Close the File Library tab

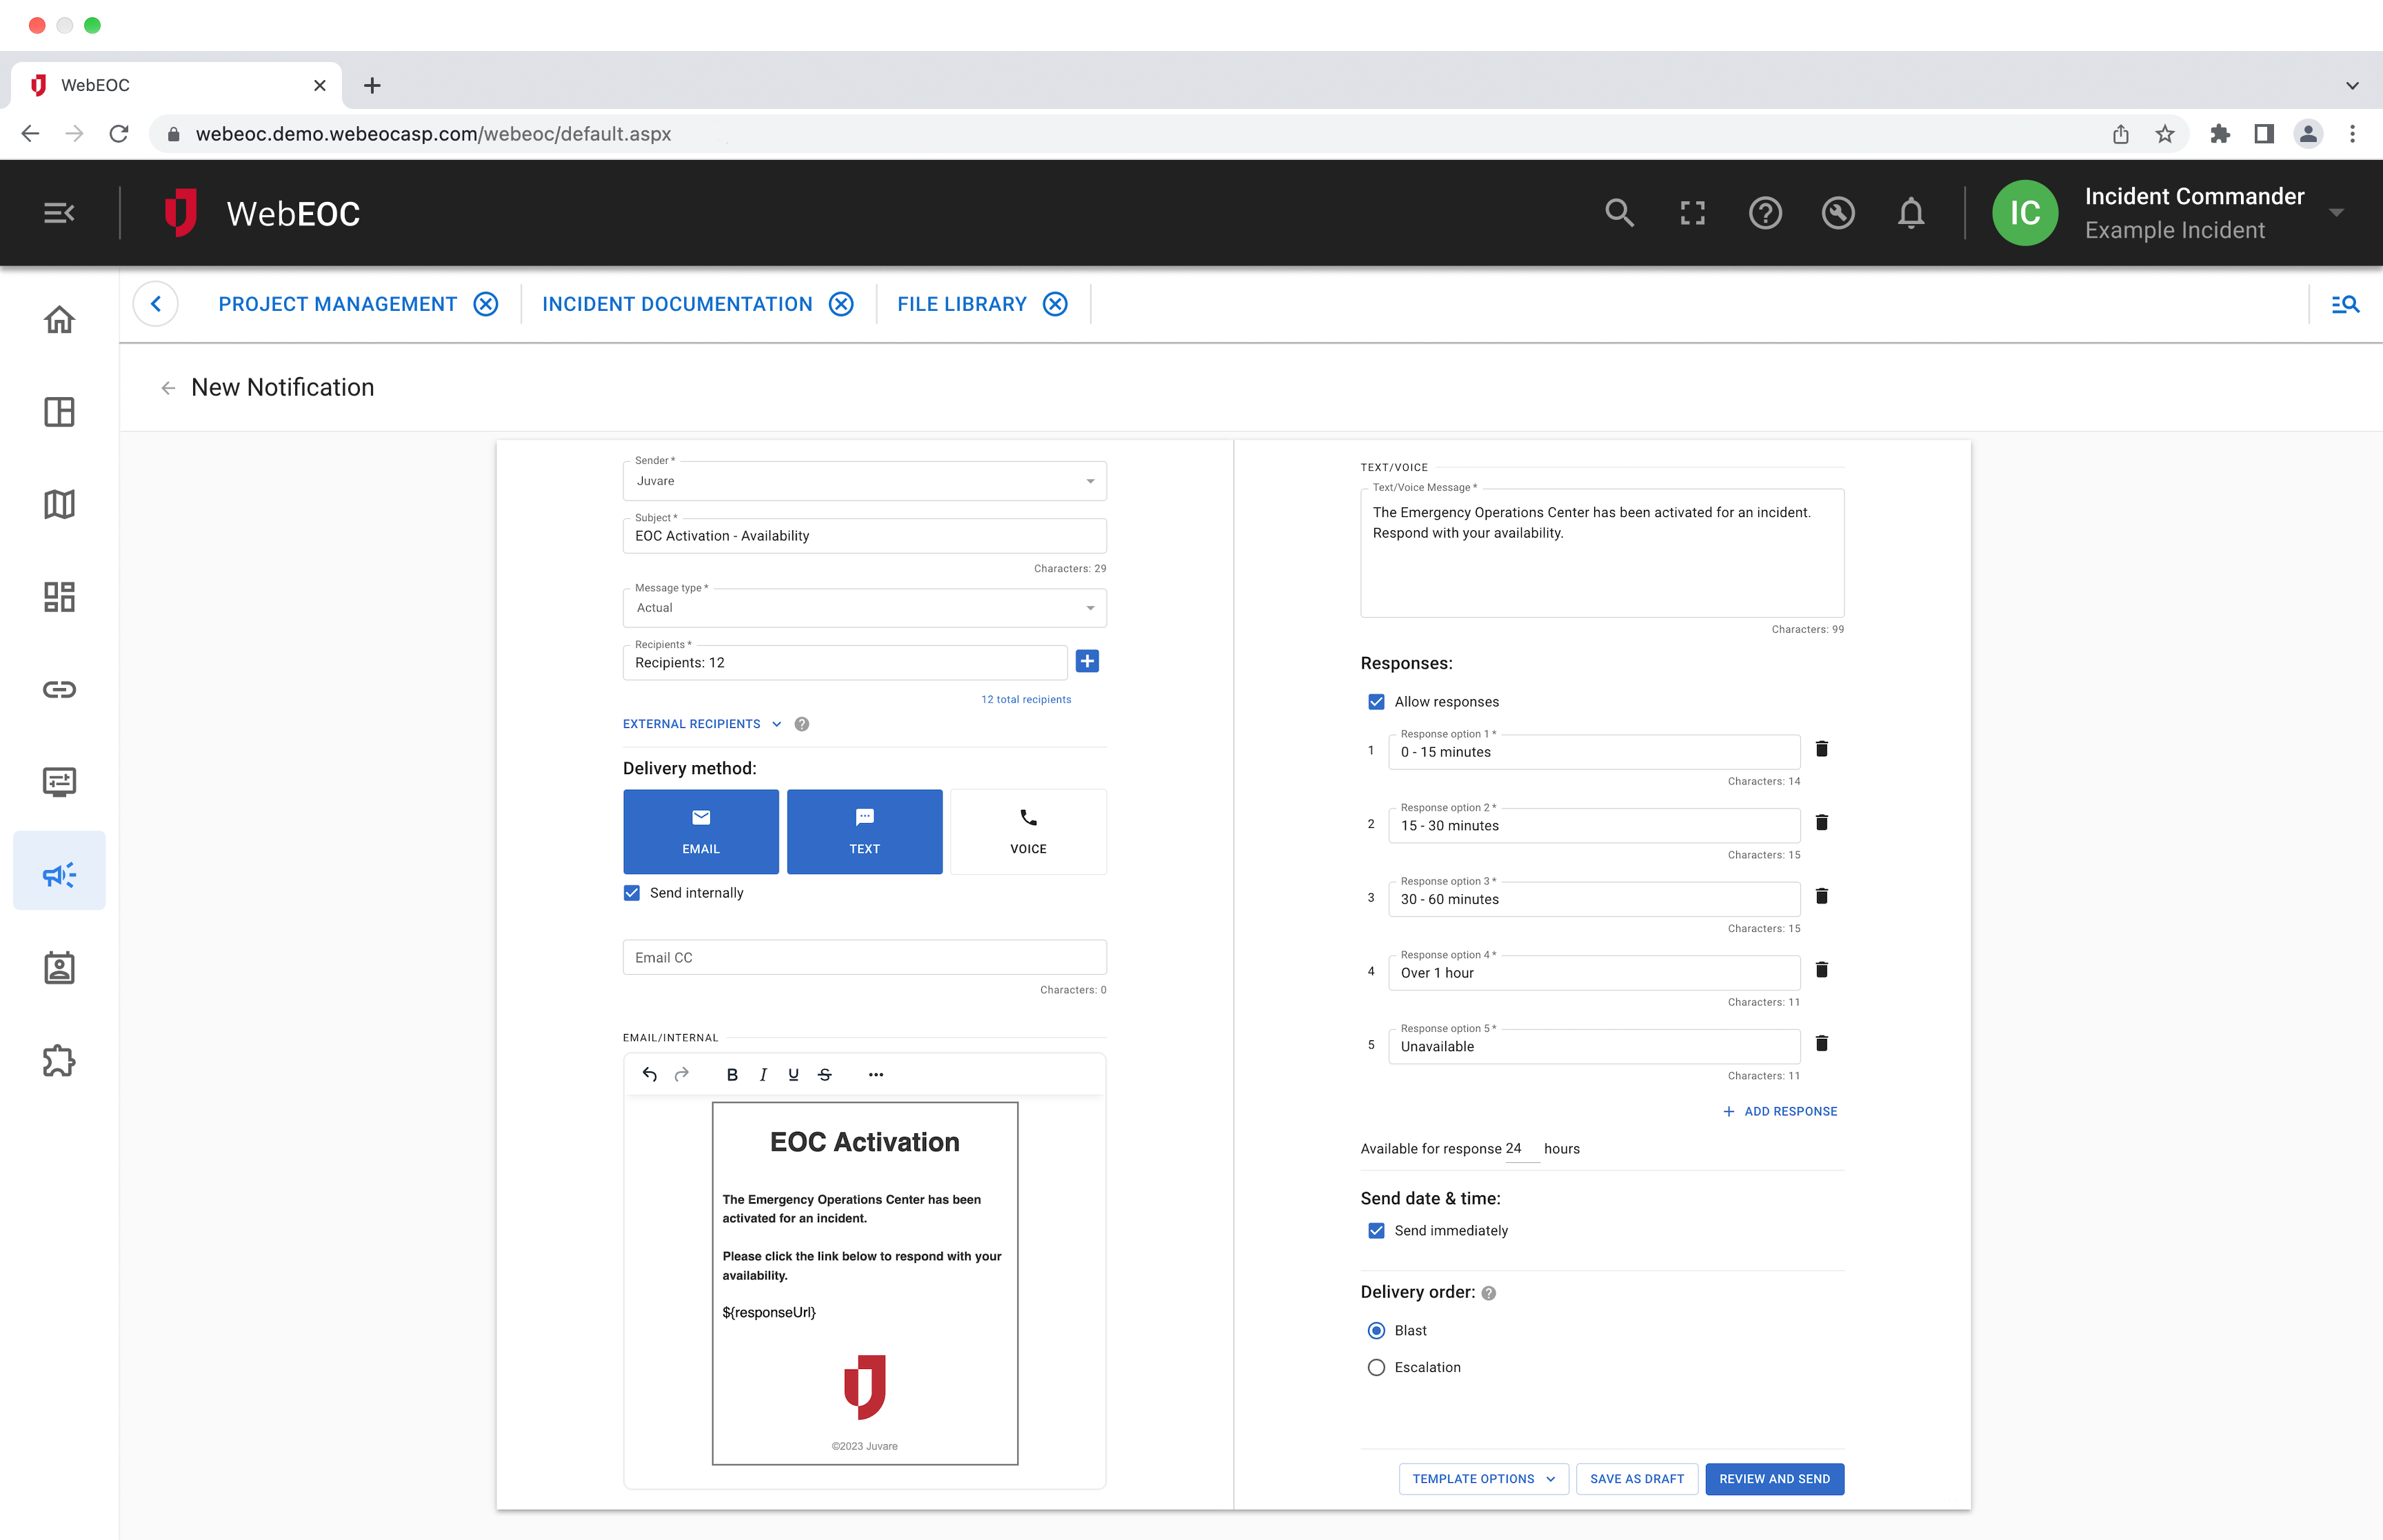1055,304
